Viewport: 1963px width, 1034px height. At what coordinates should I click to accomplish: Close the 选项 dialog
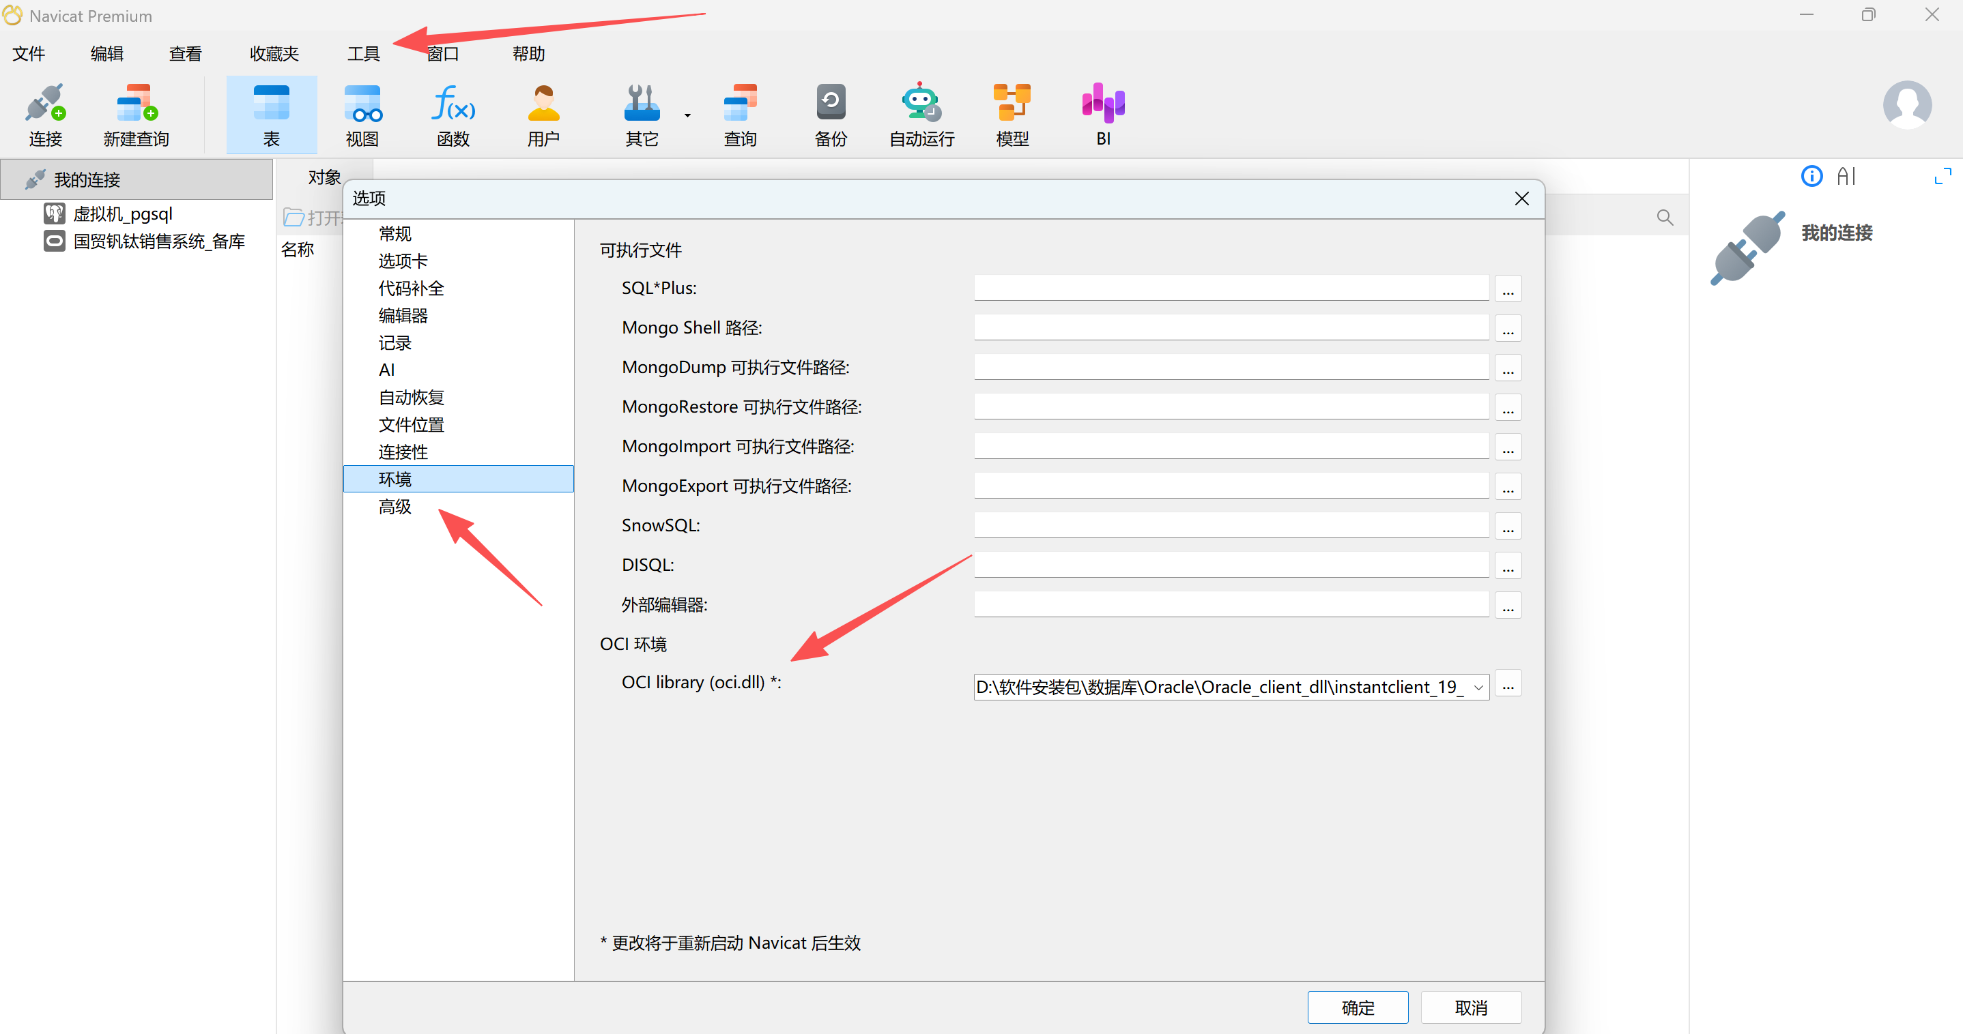tap(1521, 198)
